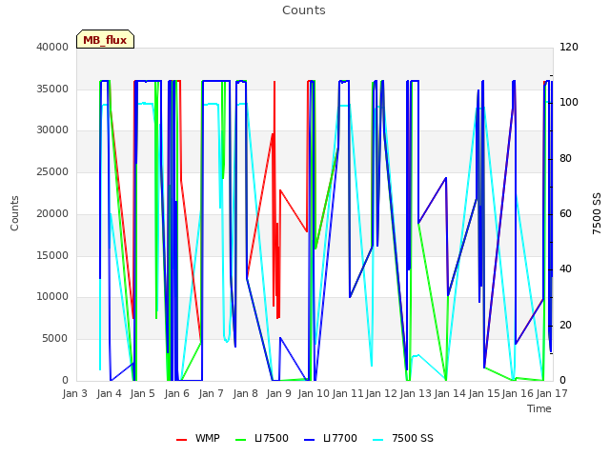Click the 35000 left axis value
This screenshot has width=610, height=457.
tap(52, 89)
